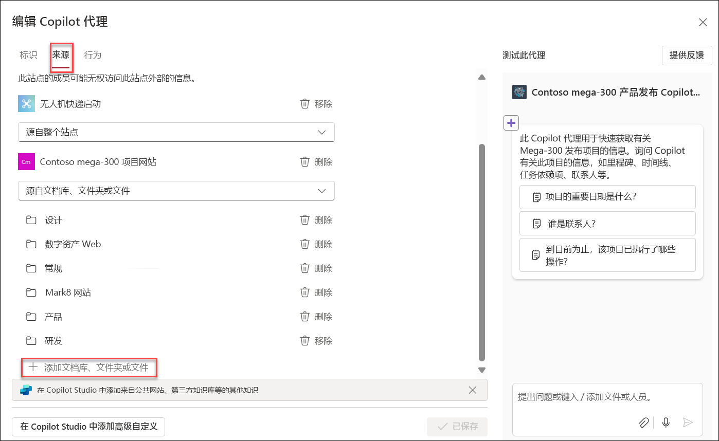Screen dimensions: 719x441
Task: Close the 编辑 Copilot 代理 dialog
Action: (x=703, y=22)
